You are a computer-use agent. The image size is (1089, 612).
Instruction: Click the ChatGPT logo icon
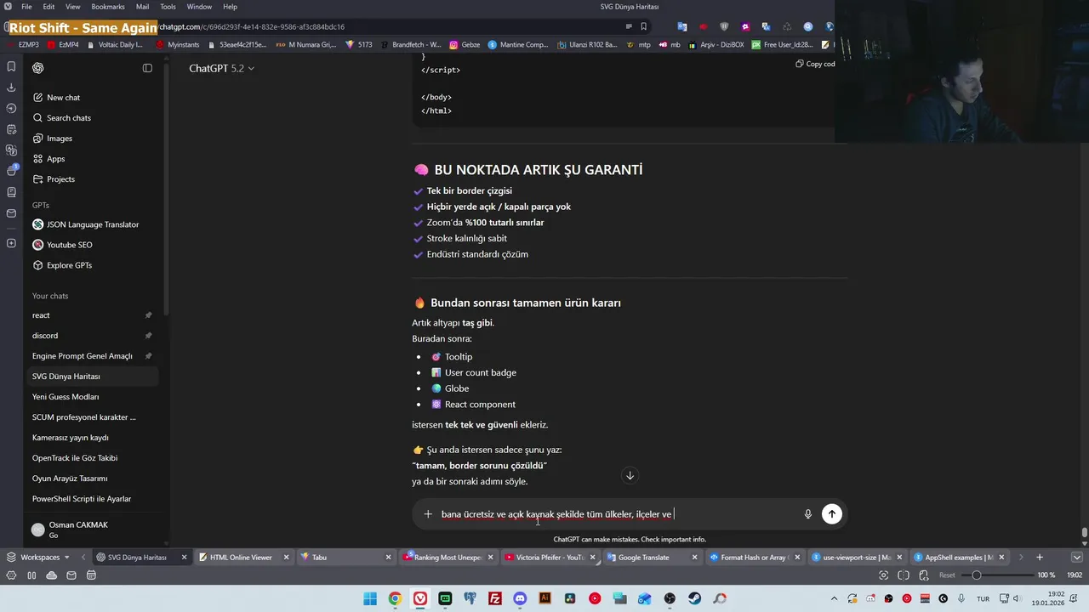pyautogui.click(x=37, y=68)
